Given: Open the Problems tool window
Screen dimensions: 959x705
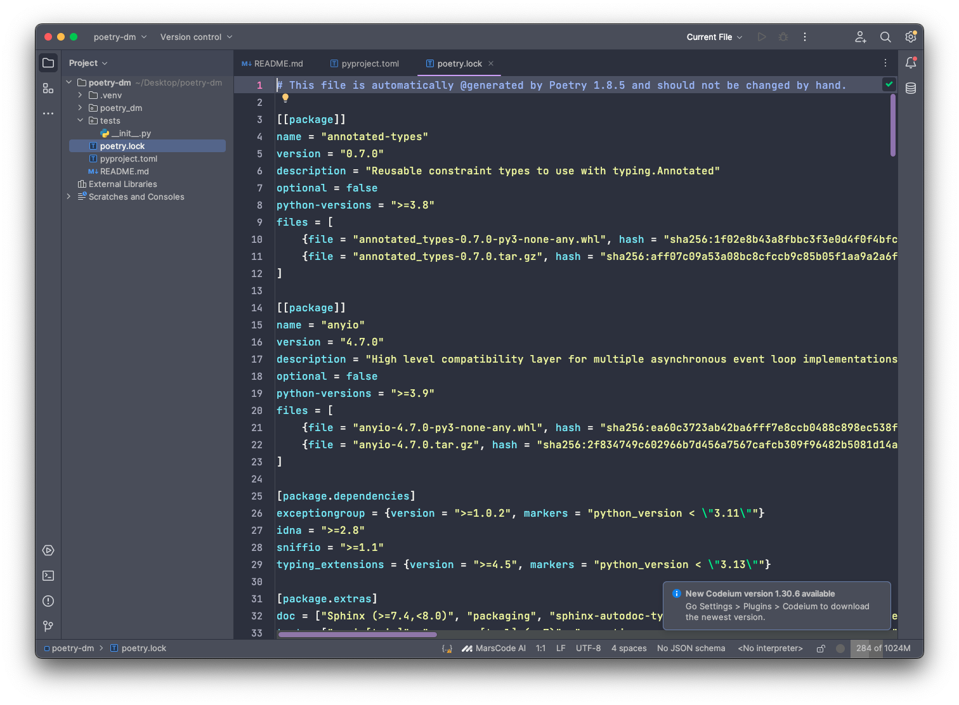Looking at the screenshot, I should [x=48, y=601].
